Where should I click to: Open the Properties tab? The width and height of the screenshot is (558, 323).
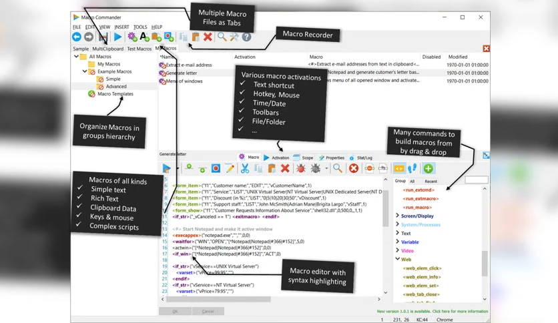click(332, 157)
